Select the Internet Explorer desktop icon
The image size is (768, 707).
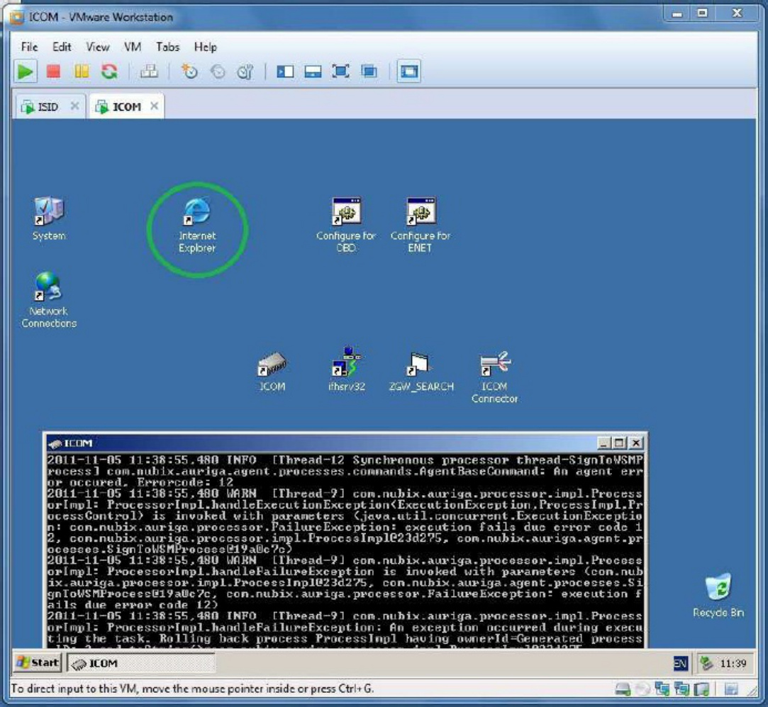click(x=197, y=226)
